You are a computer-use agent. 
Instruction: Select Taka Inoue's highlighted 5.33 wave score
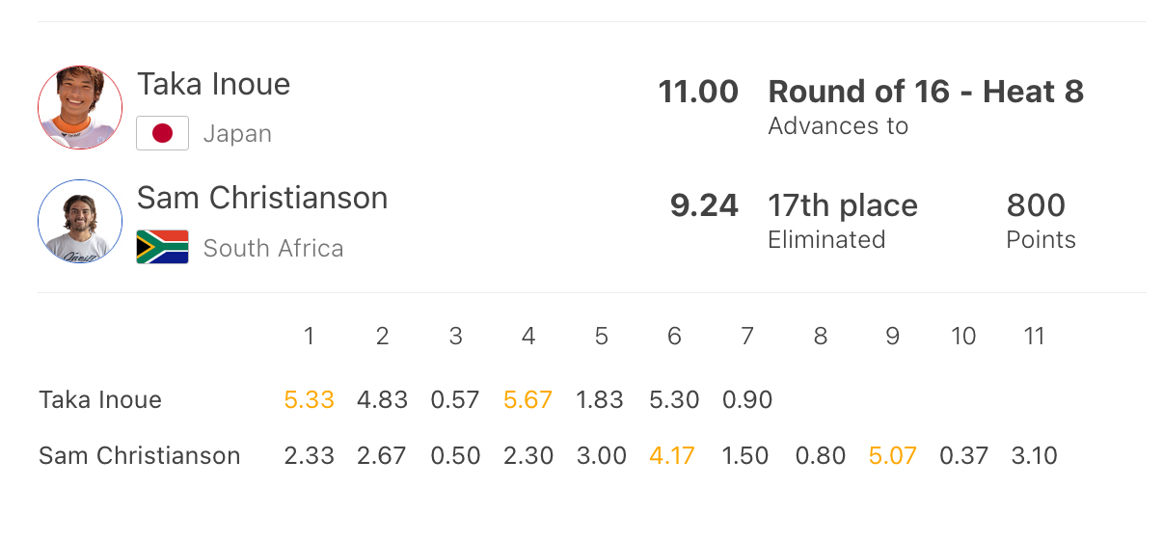pyautogui.click(x=309, y=399)
